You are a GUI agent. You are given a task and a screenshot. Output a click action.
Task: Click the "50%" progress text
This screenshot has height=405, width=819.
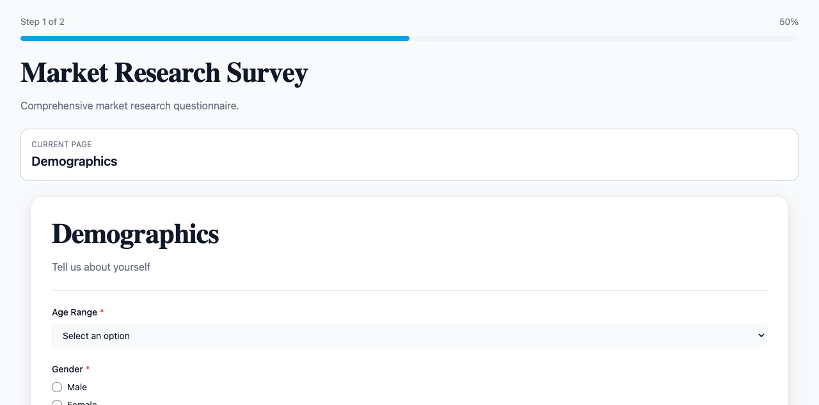(789, 21)
